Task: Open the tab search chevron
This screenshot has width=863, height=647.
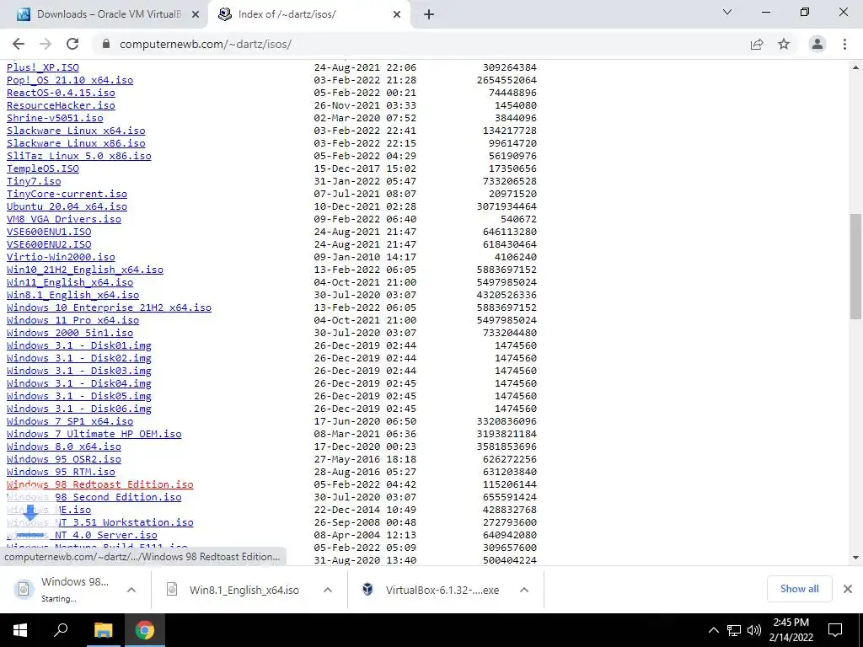Action: point(727,12)
